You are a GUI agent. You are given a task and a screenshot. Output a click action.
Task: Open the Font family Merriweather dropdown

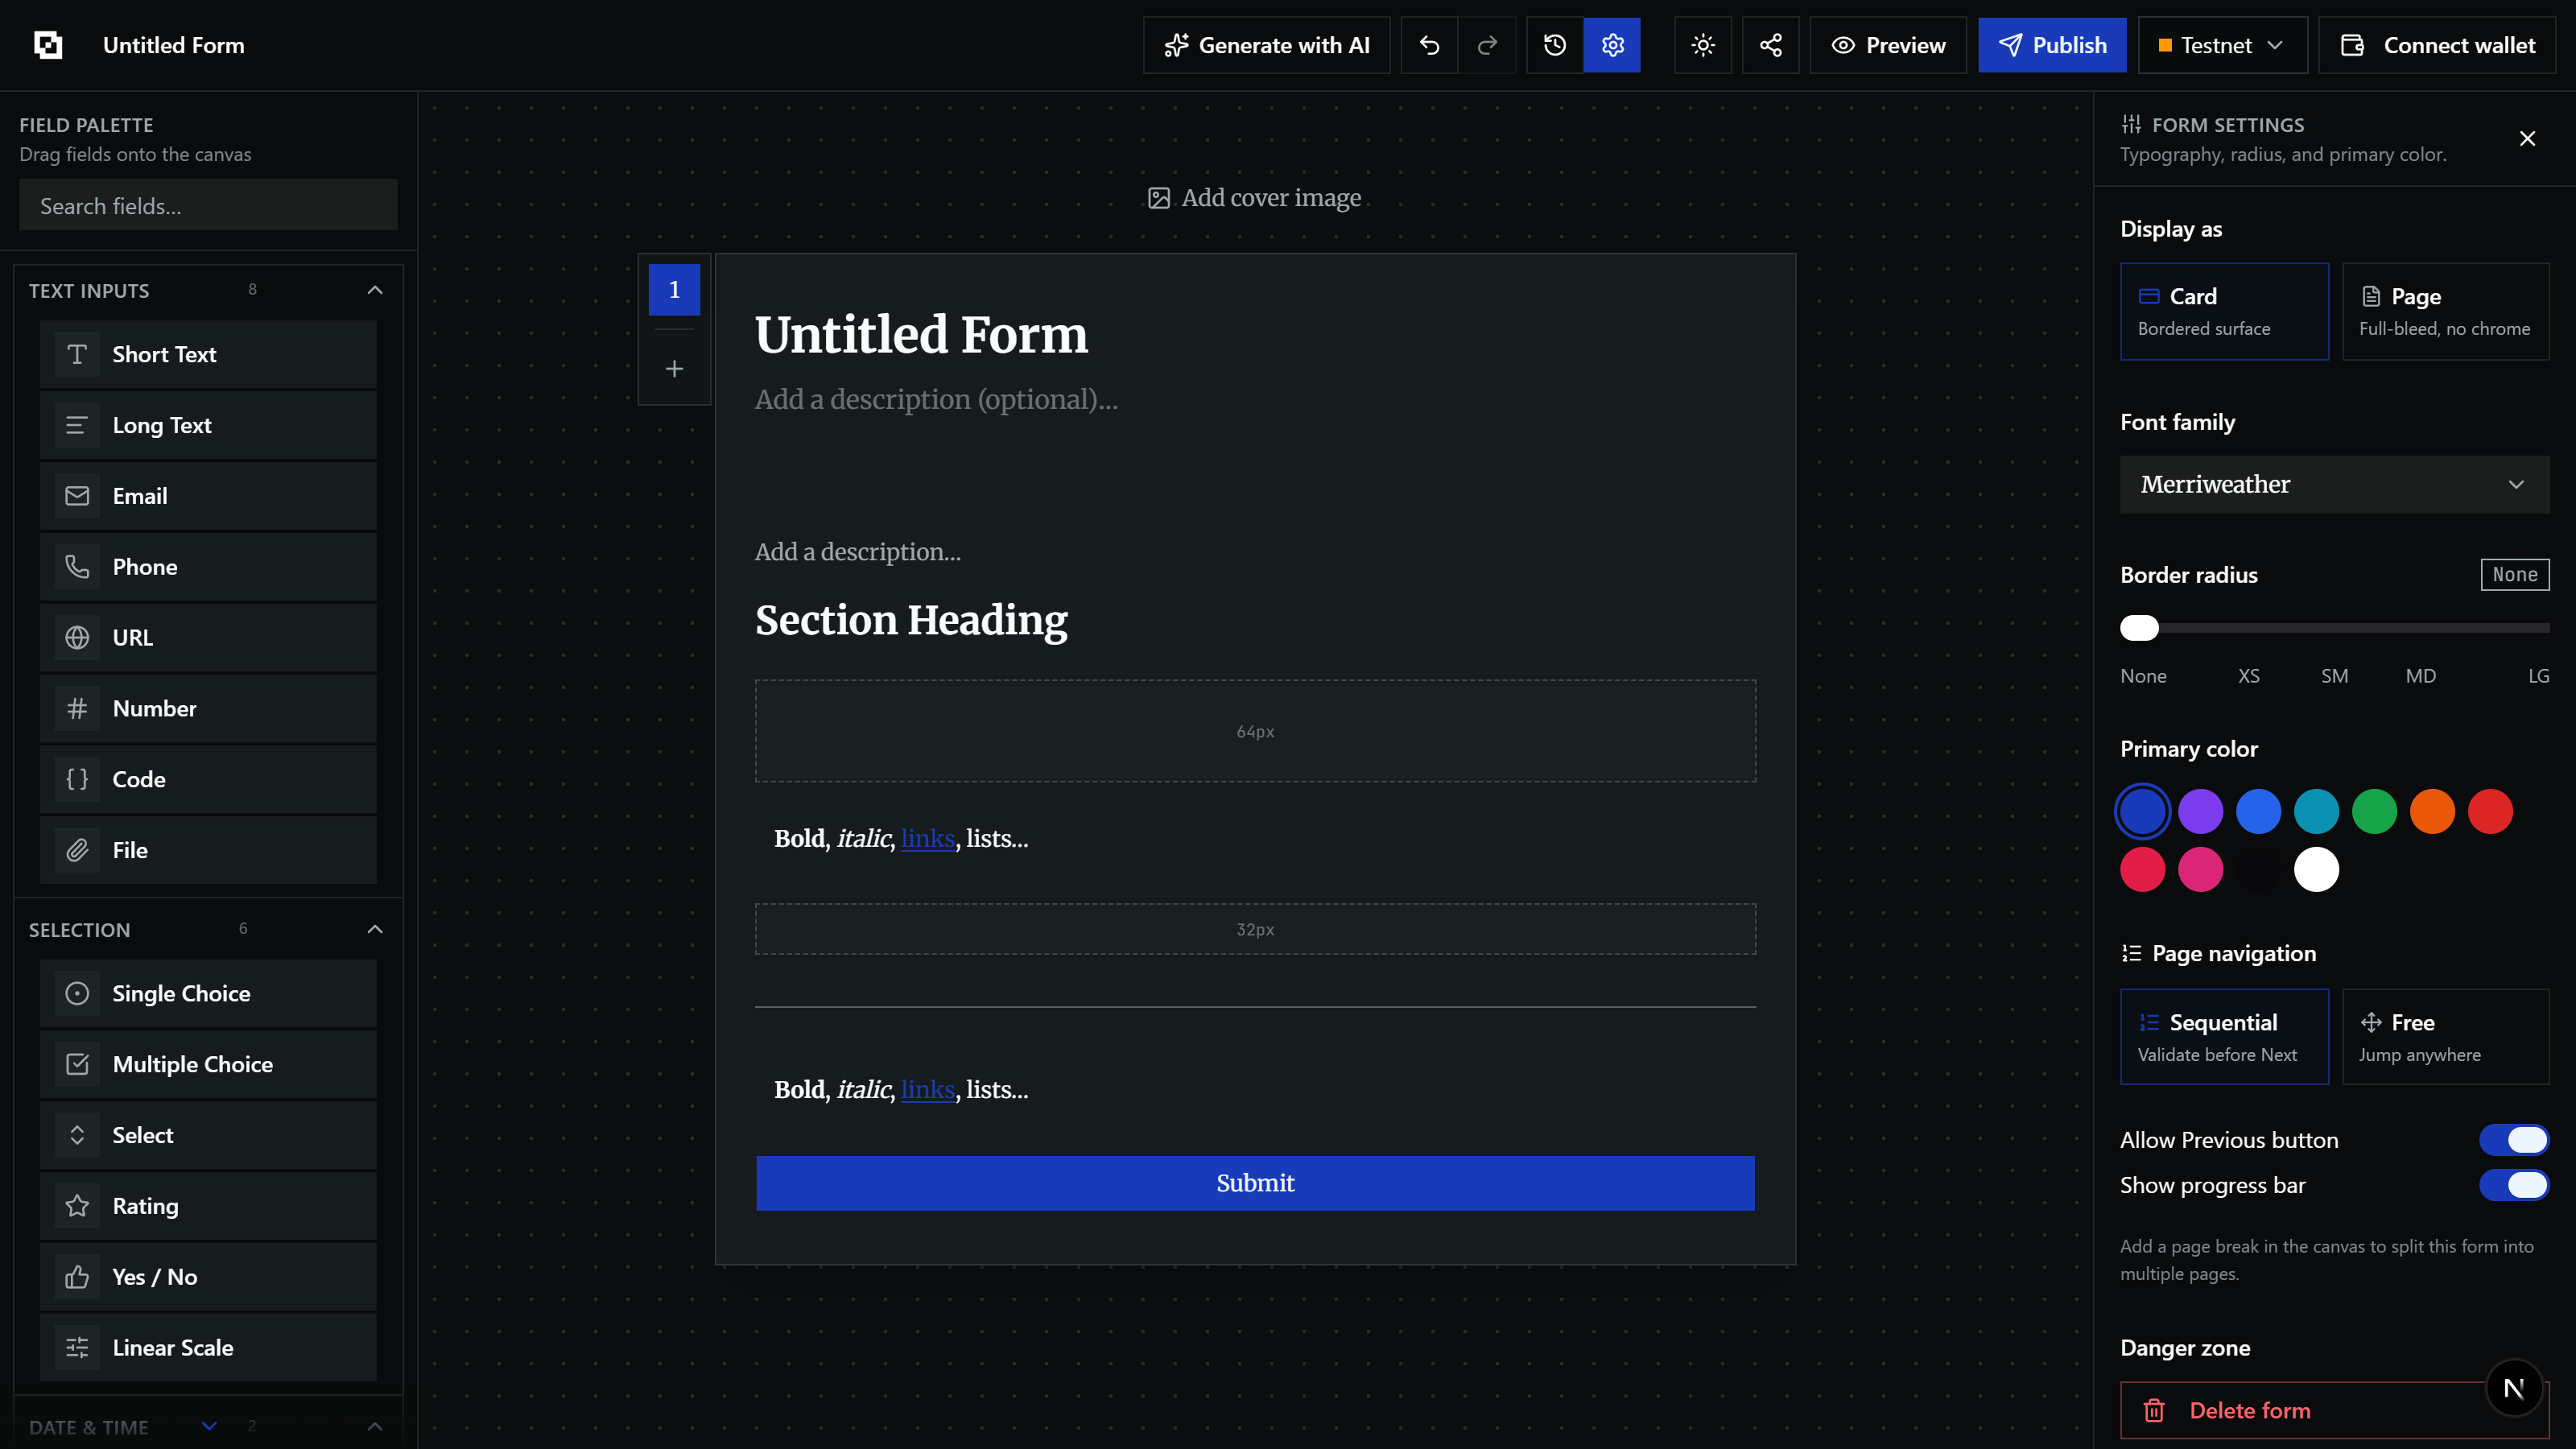point(2334,485)
